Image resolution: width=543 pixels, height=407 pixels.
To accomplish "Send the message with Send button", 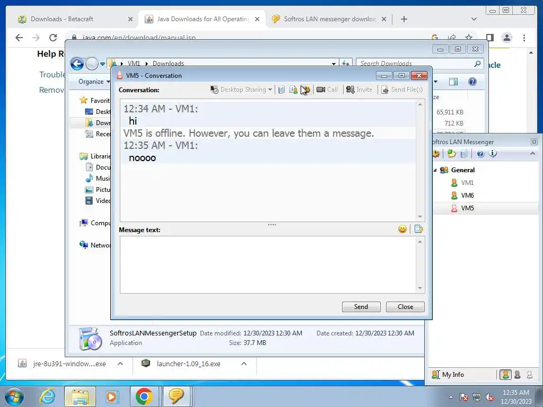I will point(361,307).
